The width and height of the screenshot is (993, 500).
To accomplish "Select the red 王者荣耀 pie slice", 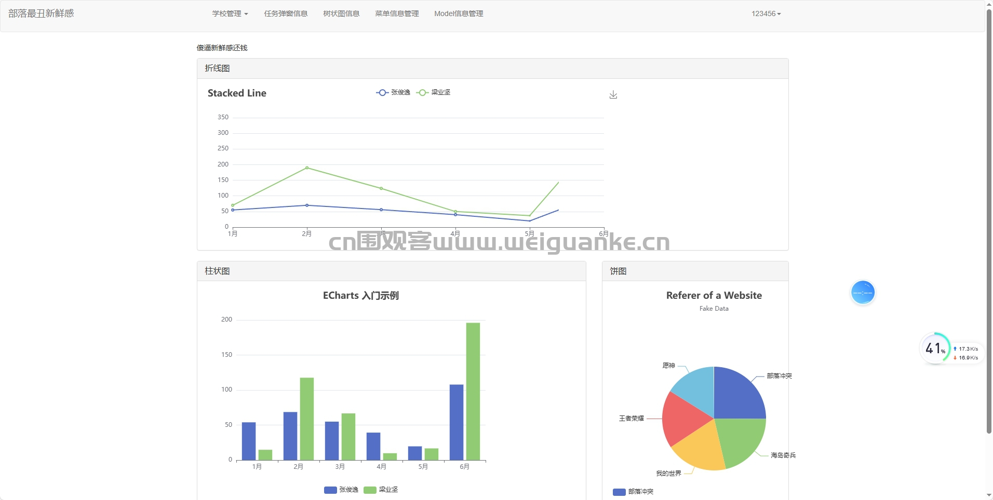I will 683,419.
